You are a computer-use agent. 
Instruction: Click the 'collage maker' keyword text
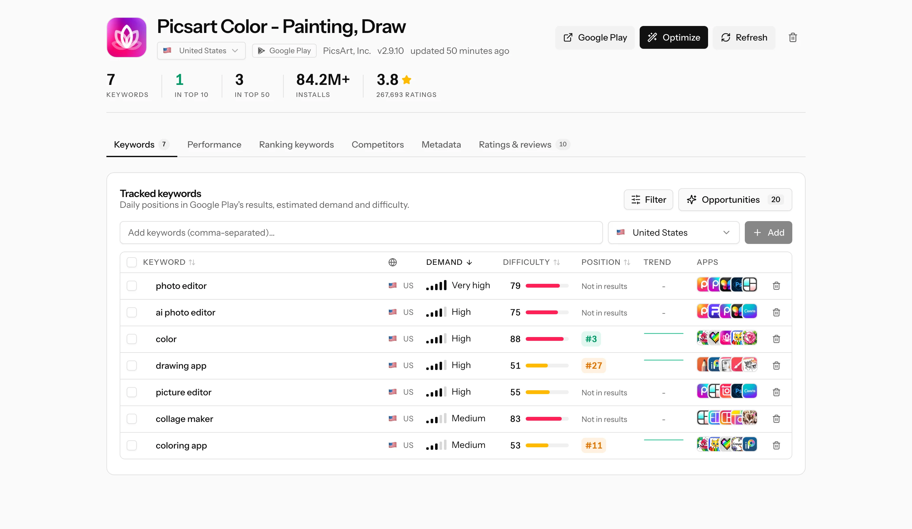[x=184, y=418]
